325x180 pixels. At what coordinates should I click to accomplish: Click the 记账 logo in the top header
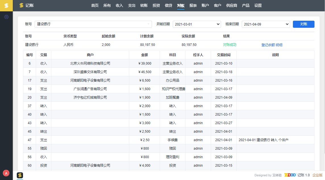(x=26, y=5)
